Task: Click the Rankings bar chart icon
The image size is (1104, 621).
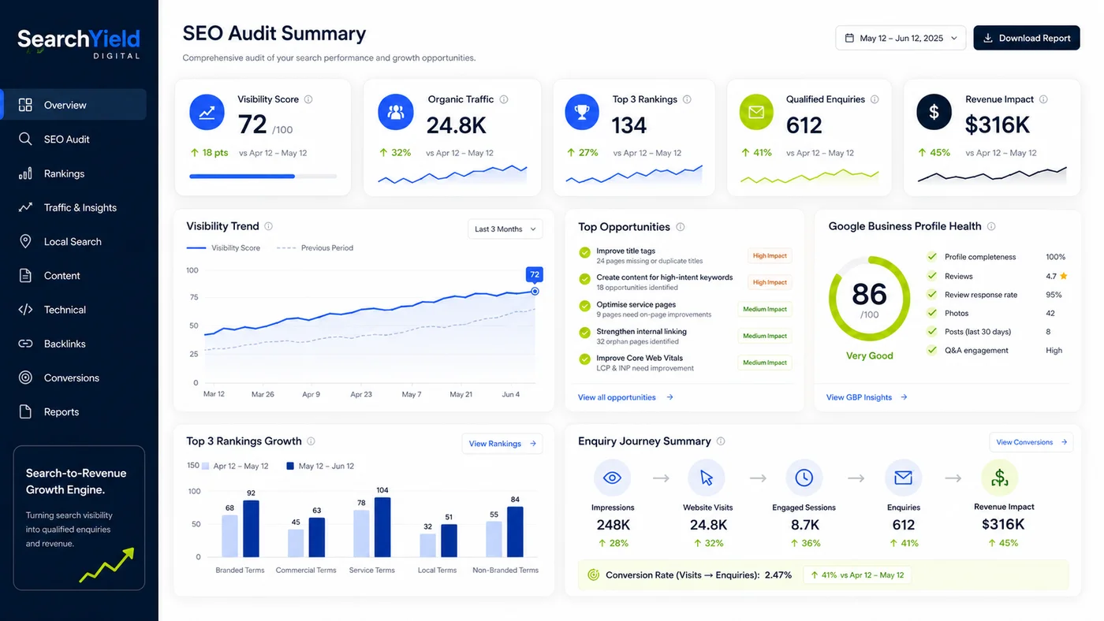Action: 25,173
